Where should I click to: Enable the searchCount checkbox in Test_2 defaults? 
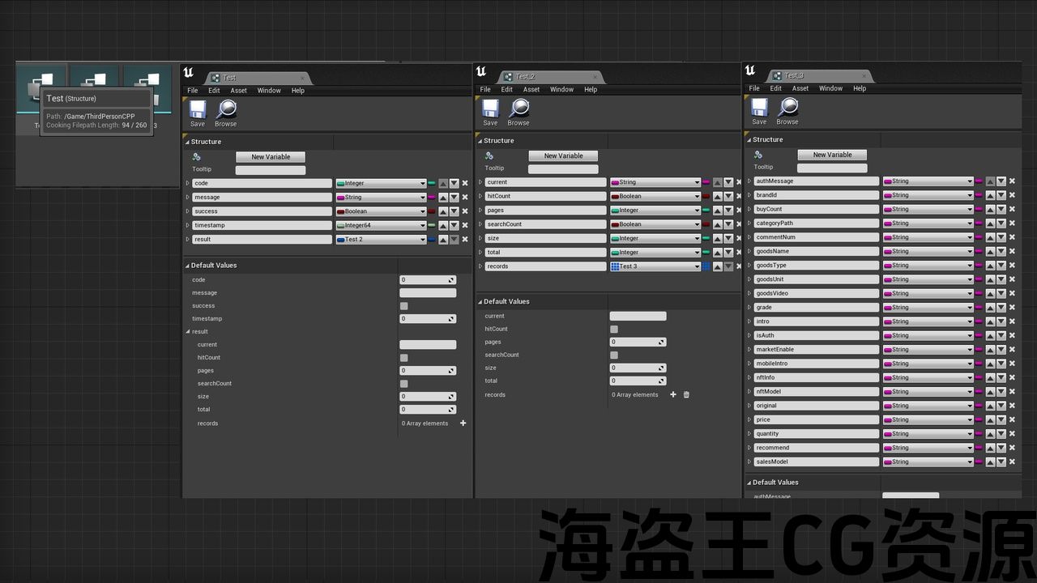coord(614,355)
